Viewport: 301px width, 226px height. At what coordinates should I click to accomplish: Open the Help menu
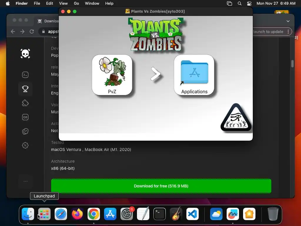[x=109, y=4]
